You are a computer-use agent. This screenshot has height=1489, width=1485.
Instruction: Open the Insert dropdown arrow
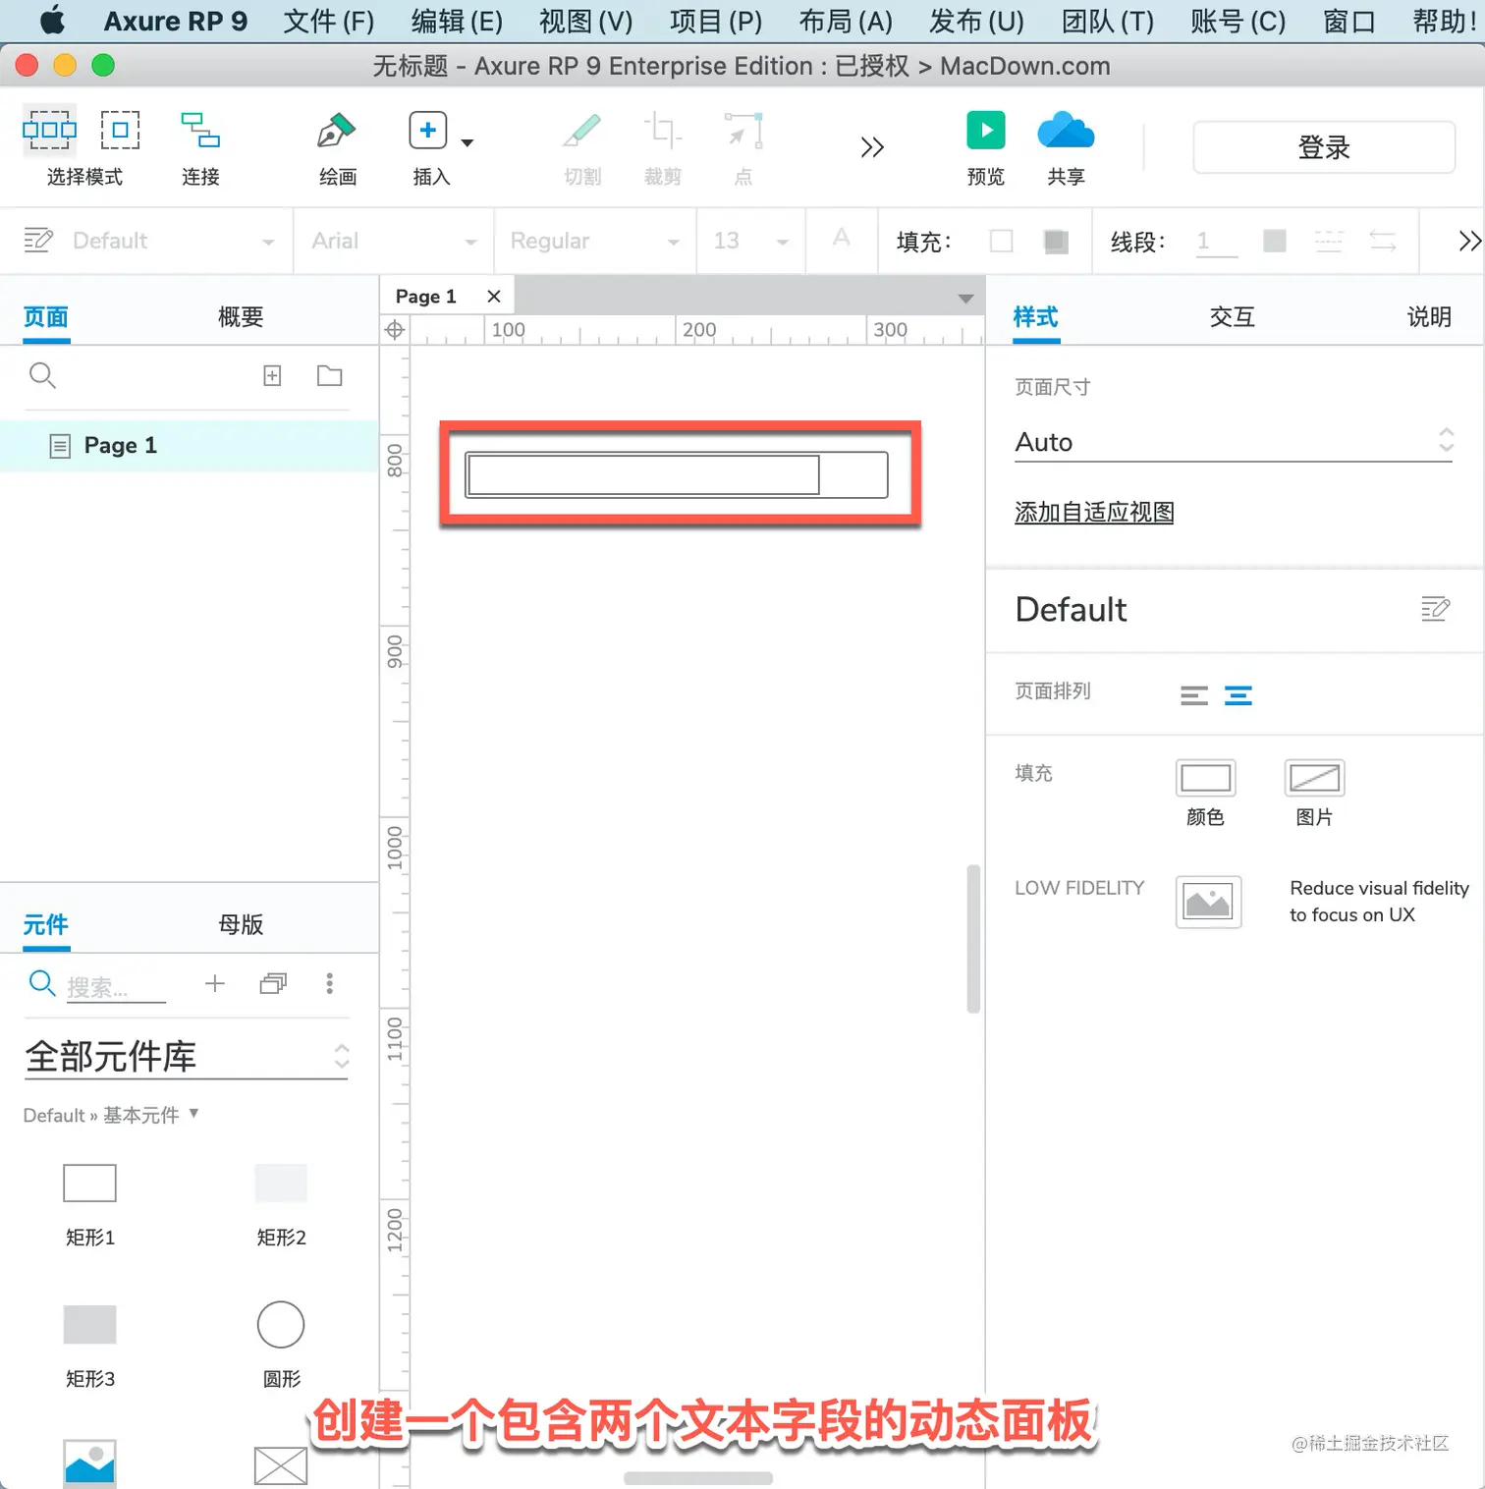[467, 142]
